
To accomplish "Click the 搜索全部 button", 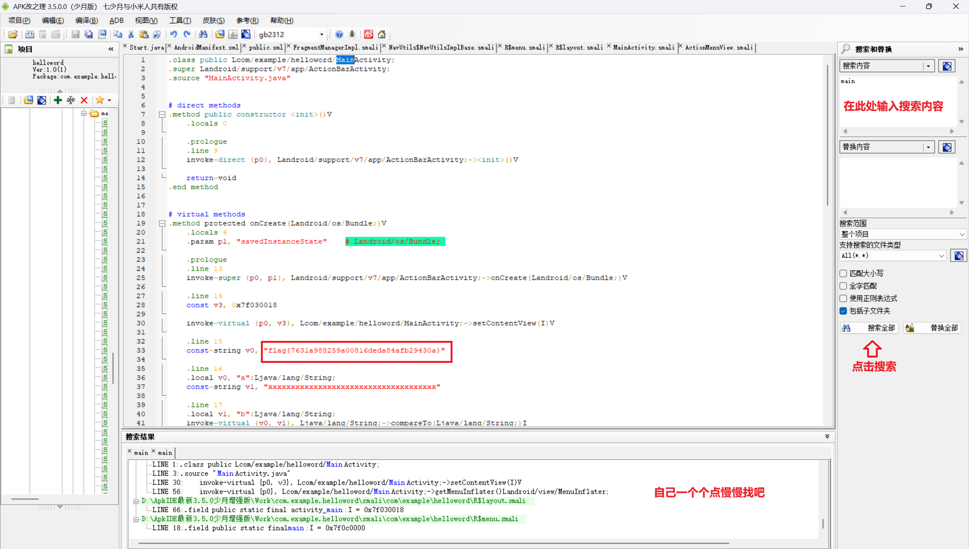I will pyautogui.click(x=869, y=328).
